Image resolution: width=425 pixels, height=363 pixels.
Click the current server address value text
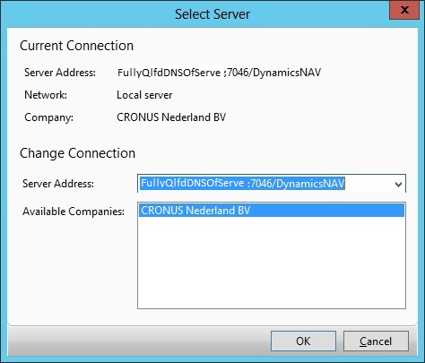[x=219, y=73]
